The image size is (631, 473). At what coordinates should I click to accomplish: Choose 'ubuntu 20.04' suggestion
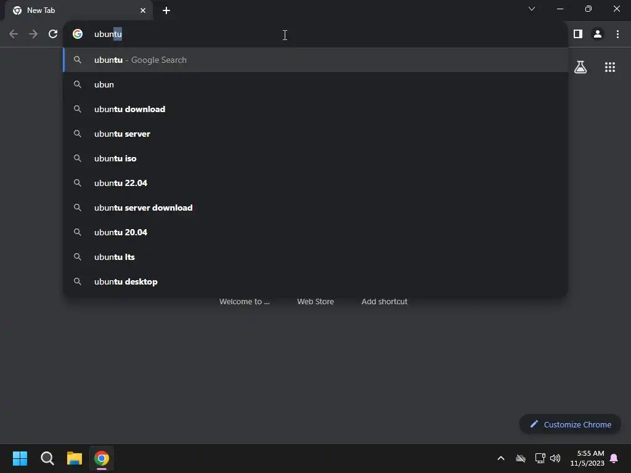[316, 232]
